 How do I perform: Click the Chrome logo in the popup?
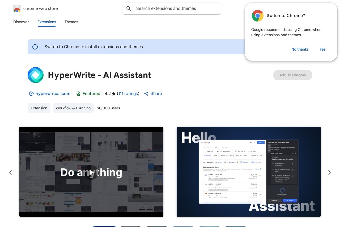258,16
